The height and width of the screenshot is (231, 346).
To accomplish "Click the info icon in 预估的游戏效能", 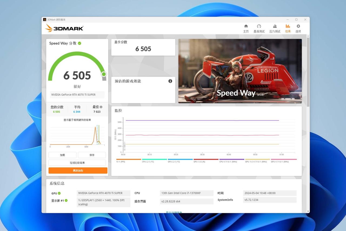I will (170, 81).
